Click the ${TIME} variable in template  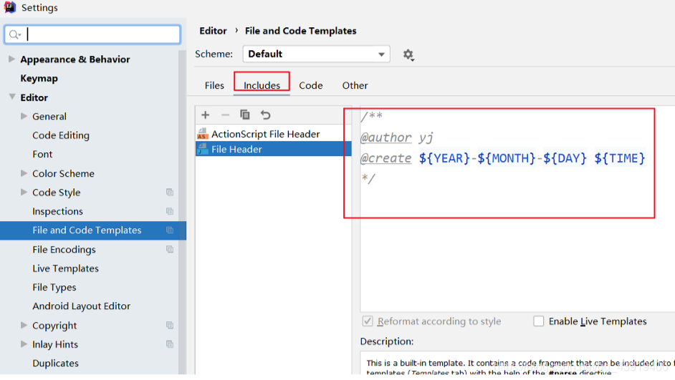coord(620,158)
